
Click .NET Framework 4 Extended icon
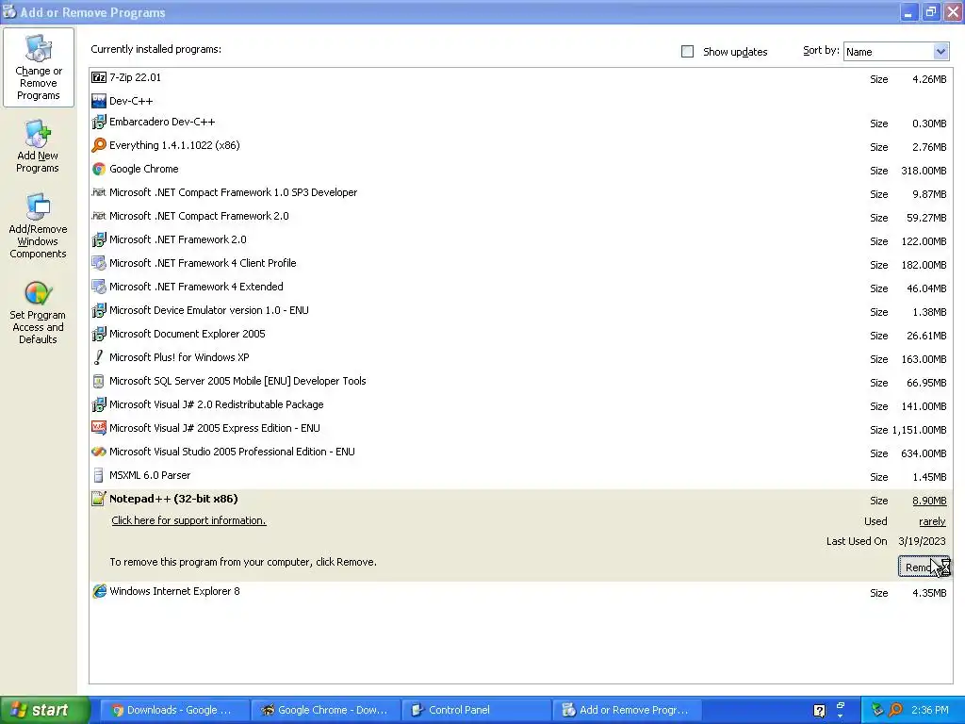click(98, 287)
